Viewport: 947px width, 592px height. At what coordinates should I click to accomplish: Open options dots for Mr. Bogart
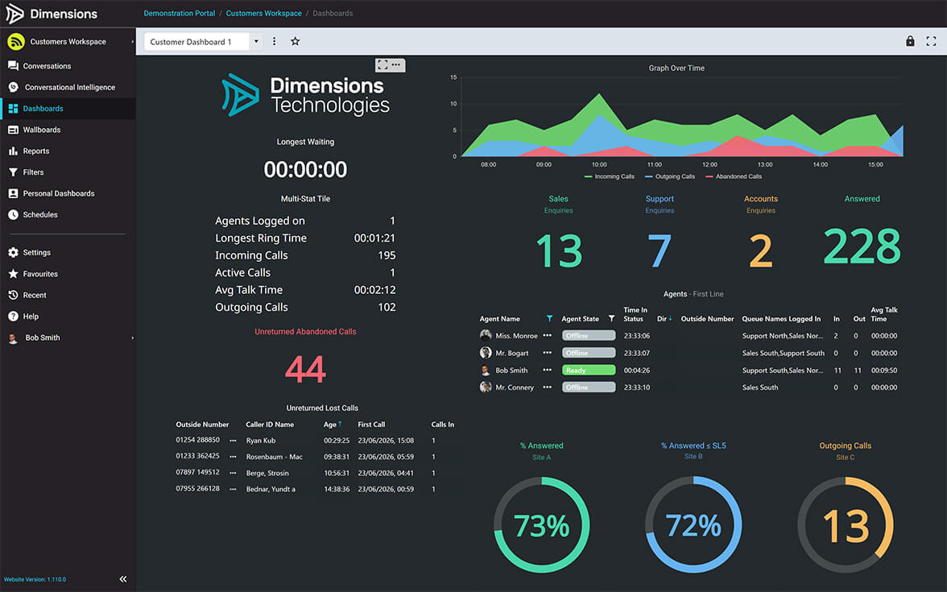point(548,353)
